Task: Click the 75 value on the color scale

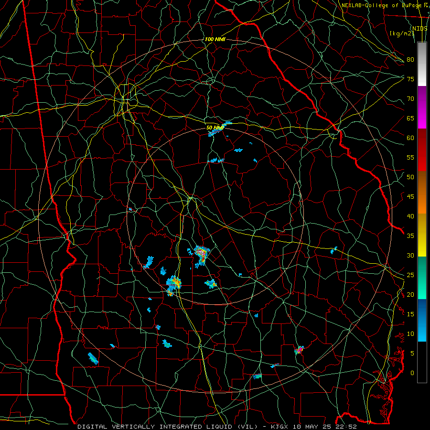Action: [410, 79]
